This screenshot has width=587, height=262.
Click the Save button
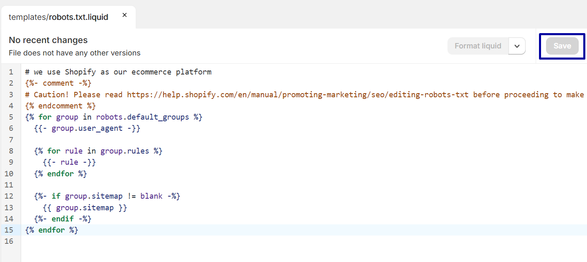coord(562,46)
